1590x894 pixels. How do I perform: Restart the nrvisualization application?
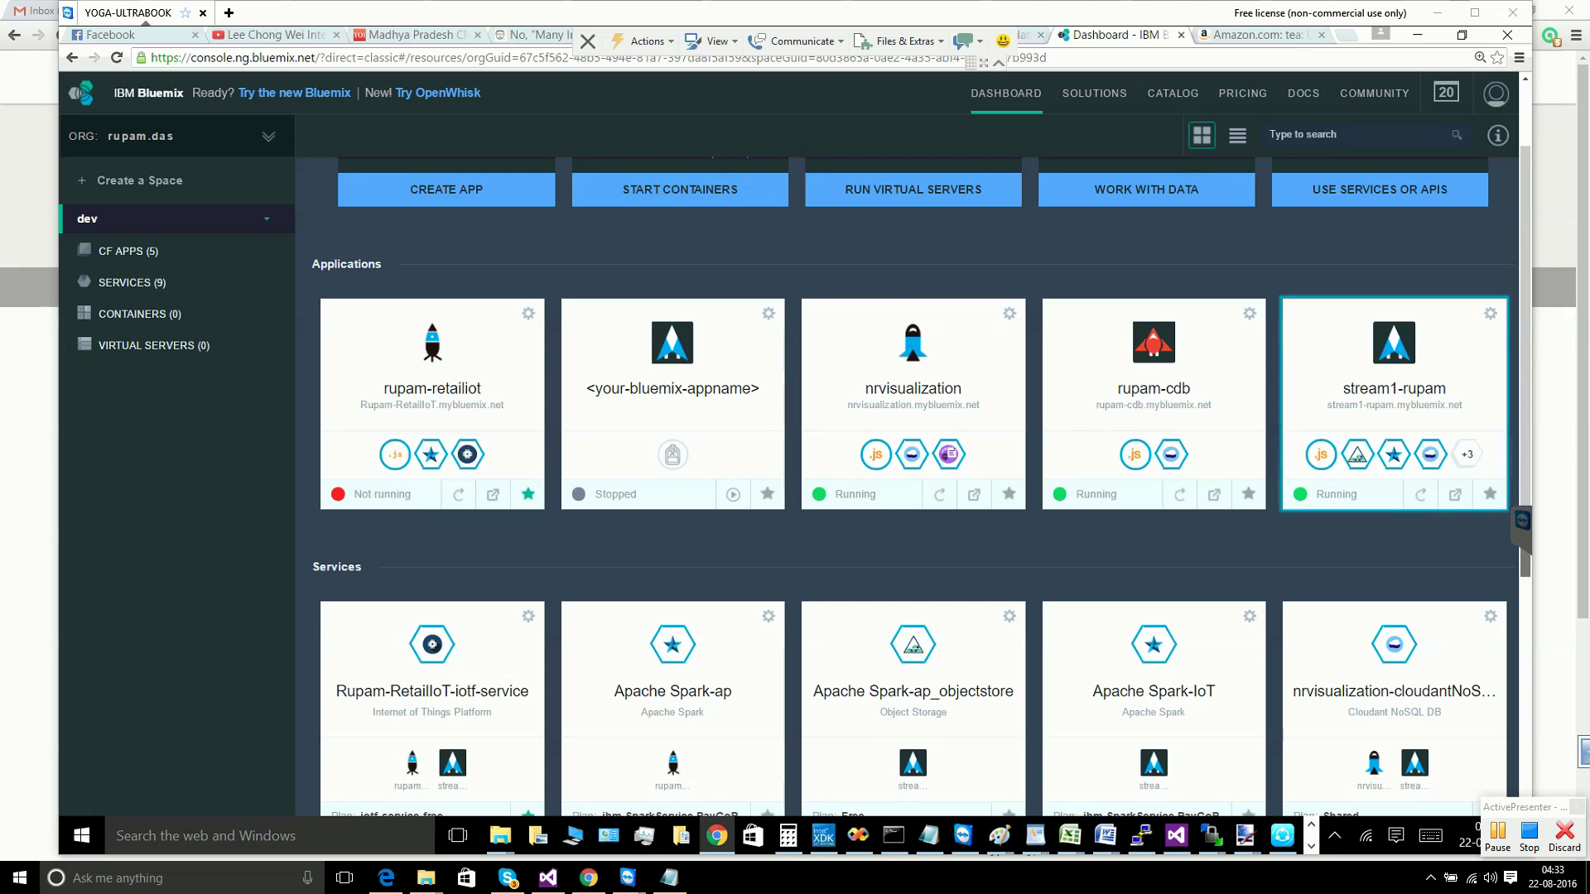[939, 494]
